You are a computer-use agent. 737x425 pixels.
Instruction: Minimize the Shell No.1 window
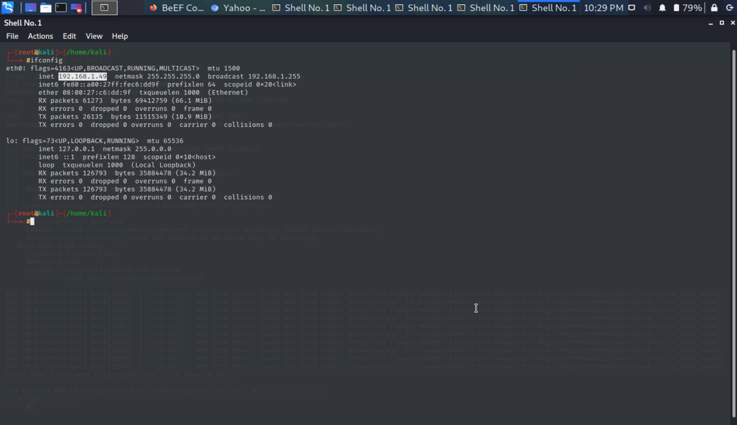[710, 23]
